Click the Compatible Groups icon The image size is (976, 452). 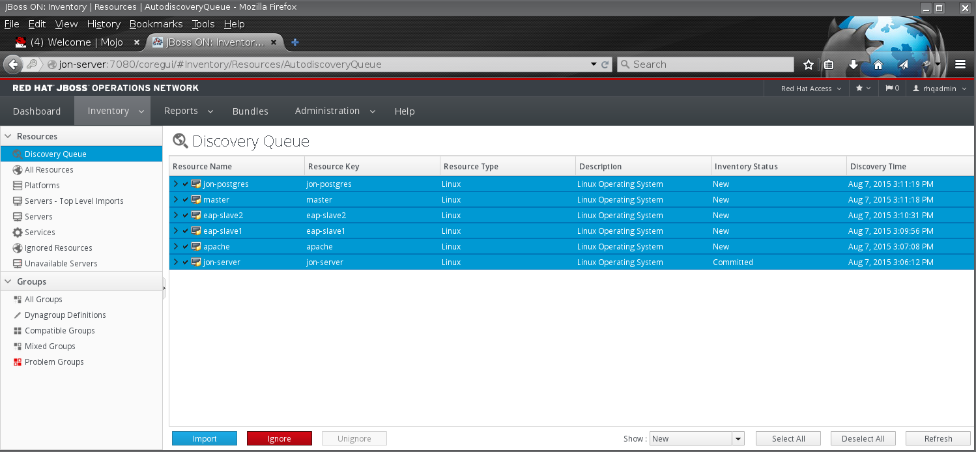click(18, 331)
